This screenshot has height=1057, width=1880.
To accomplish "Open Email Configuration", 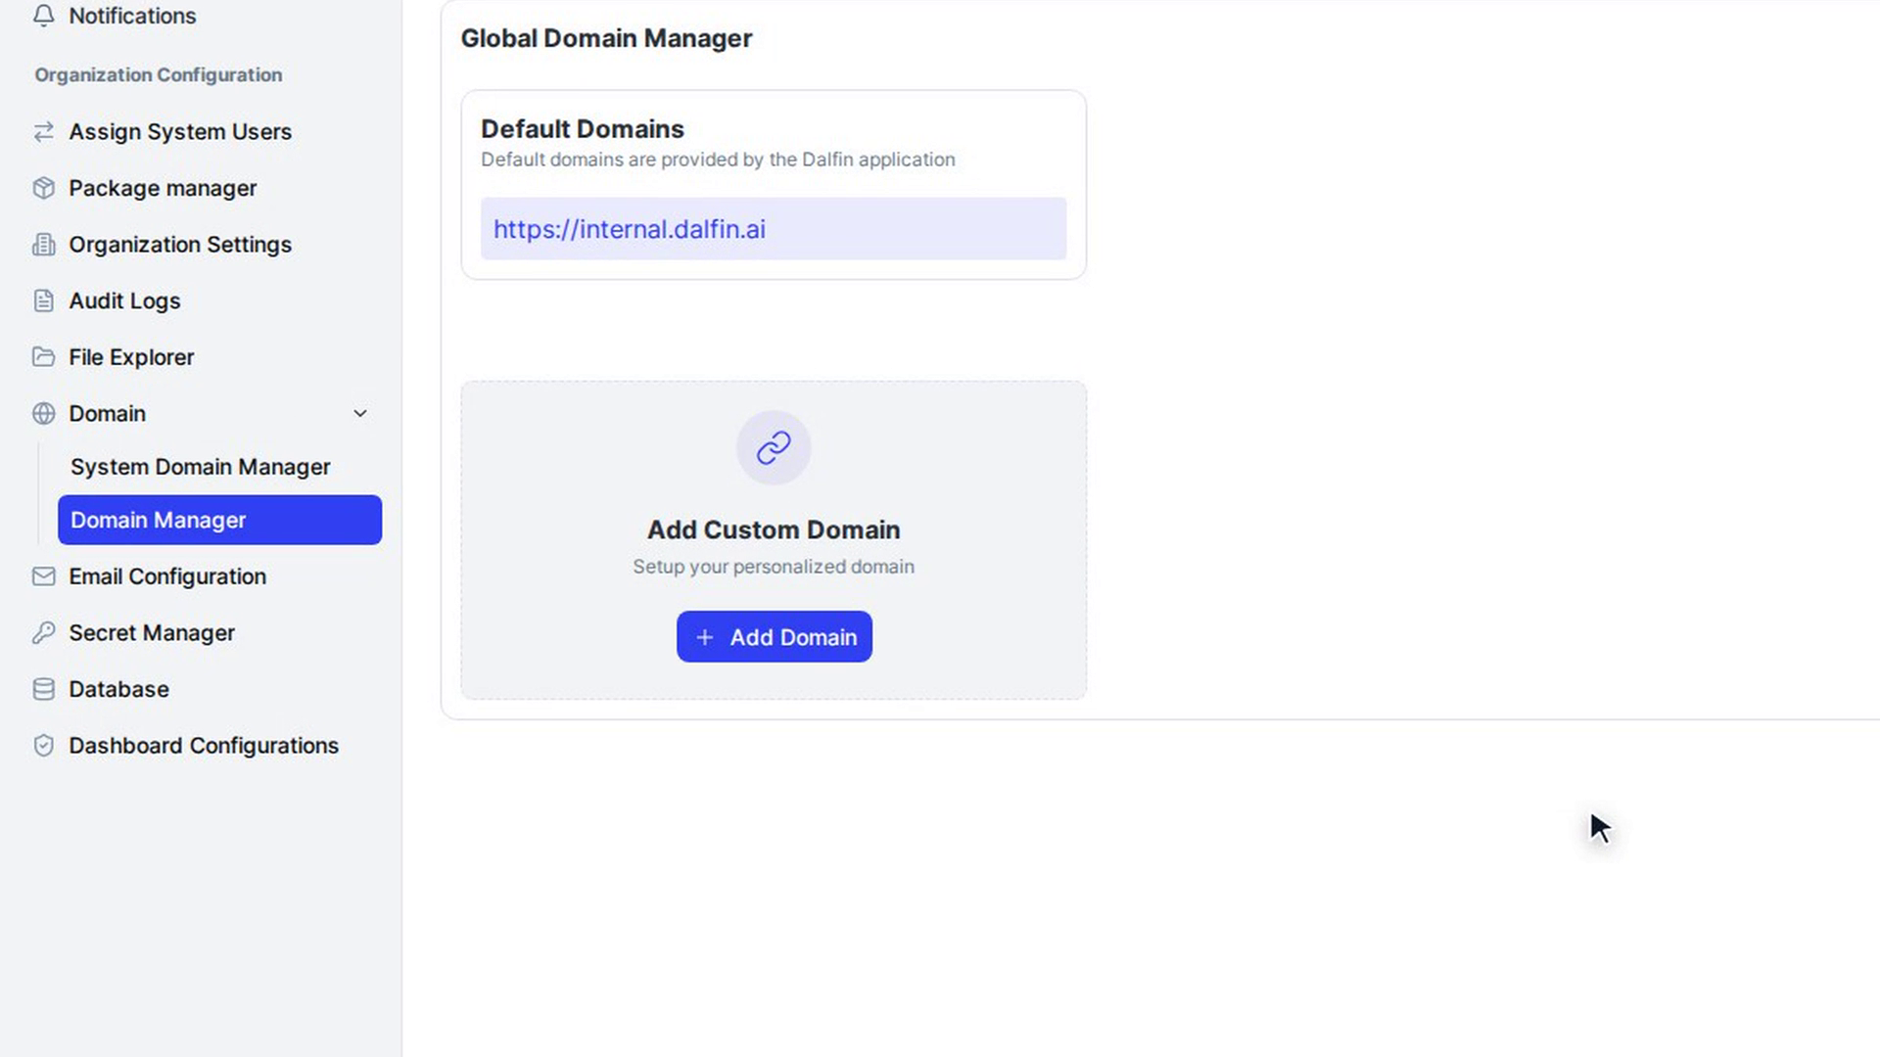I will tap(167, 576).
